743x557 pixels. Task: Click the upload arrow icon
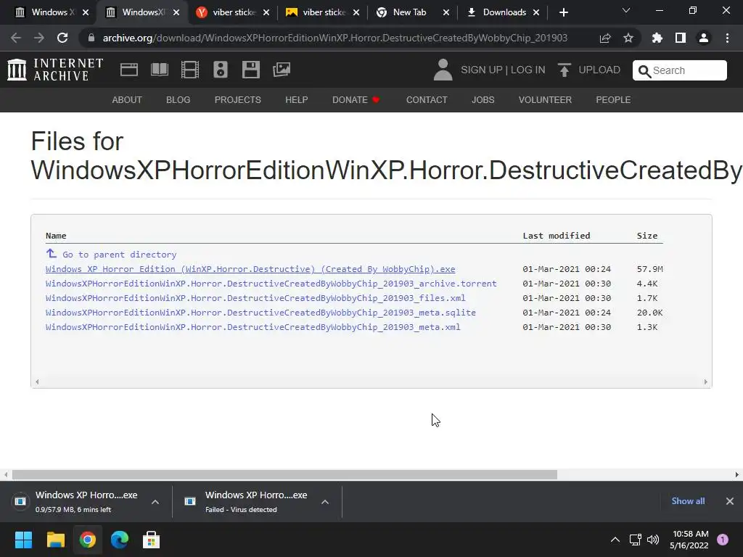pyautogui.click(x=564, y=70)
